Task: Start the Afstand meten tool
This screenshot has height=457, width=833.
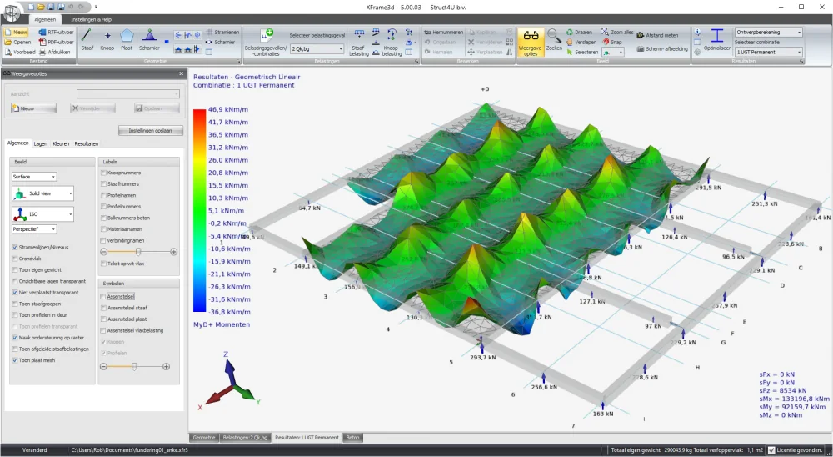Action: tap(658, 35)
